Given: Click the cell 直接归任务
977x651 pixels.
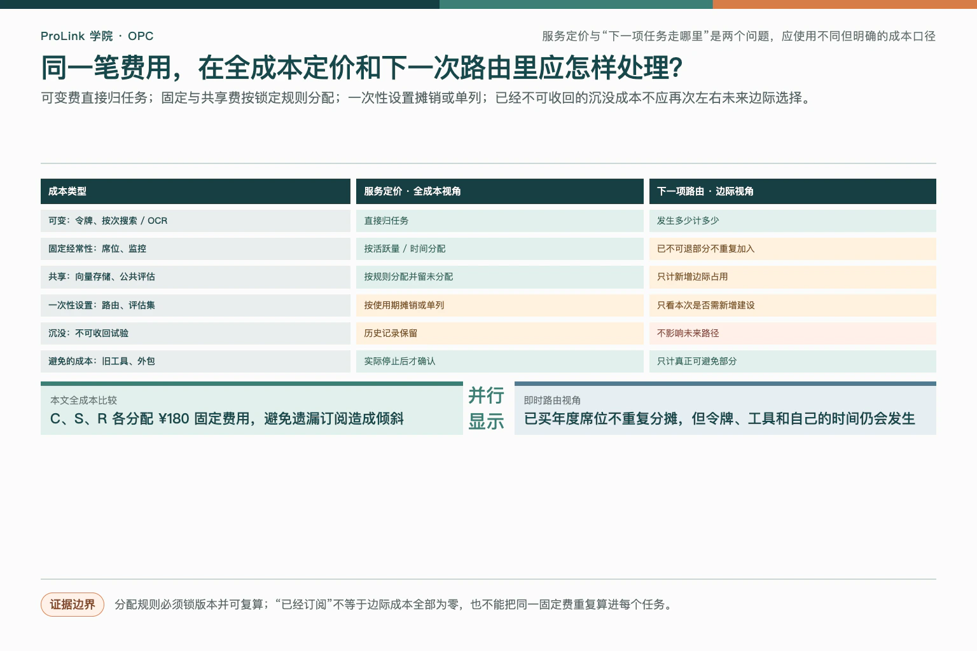Looking at the screenshot, I should click(500, 221).
